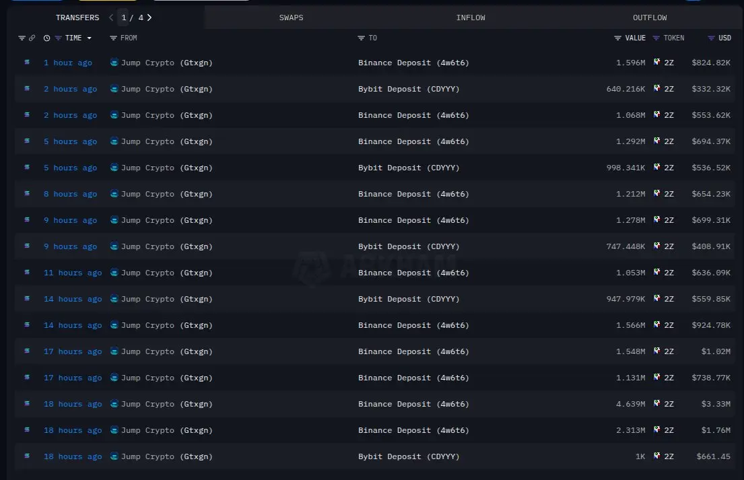Click the TO column header label

tap(372, 38)
